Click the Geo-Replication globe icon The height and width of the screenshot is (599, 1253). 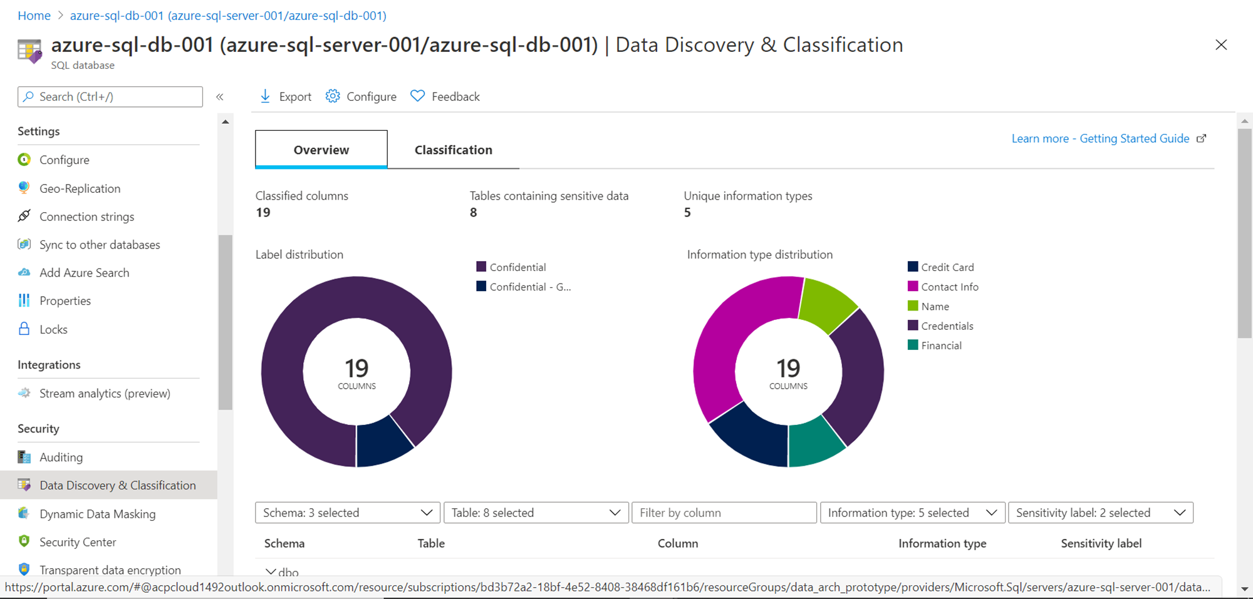pos(24,188)
